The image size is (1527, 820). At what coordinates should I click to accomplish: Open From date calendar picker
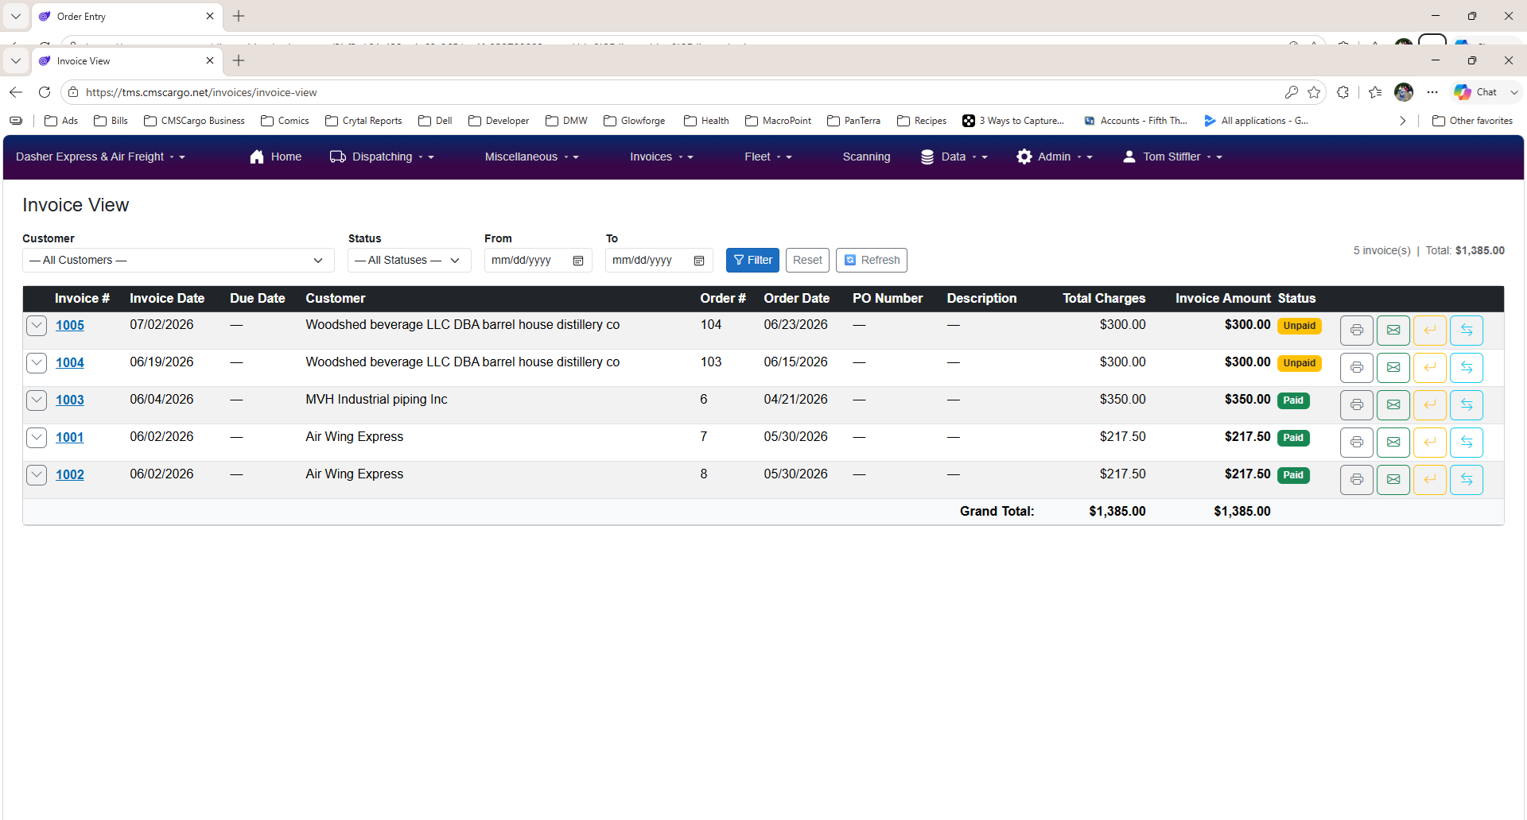click(x=578, y=261)
